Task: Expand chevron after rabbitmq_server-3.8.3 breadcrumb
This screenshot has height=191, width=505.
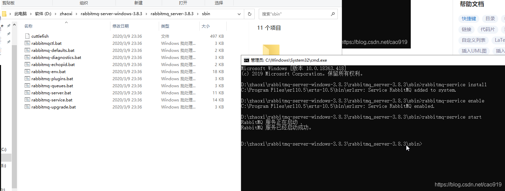Action: pyautogui.click(x=198, y=14)
